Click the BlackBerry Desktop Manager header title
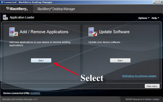163x102 pixels. 56,9
